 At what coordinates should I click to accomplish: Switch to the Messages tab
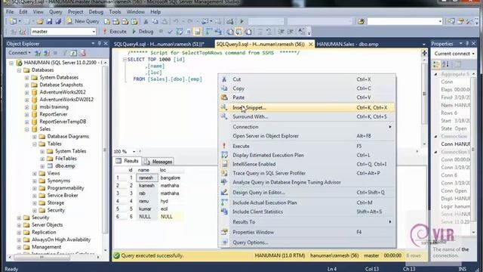point(158,162)
